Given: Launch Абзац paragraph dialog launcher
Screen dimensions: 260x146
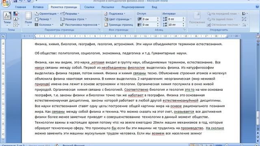Looking at the screenshot, I should pyautogui.click(x=184, y=30).
